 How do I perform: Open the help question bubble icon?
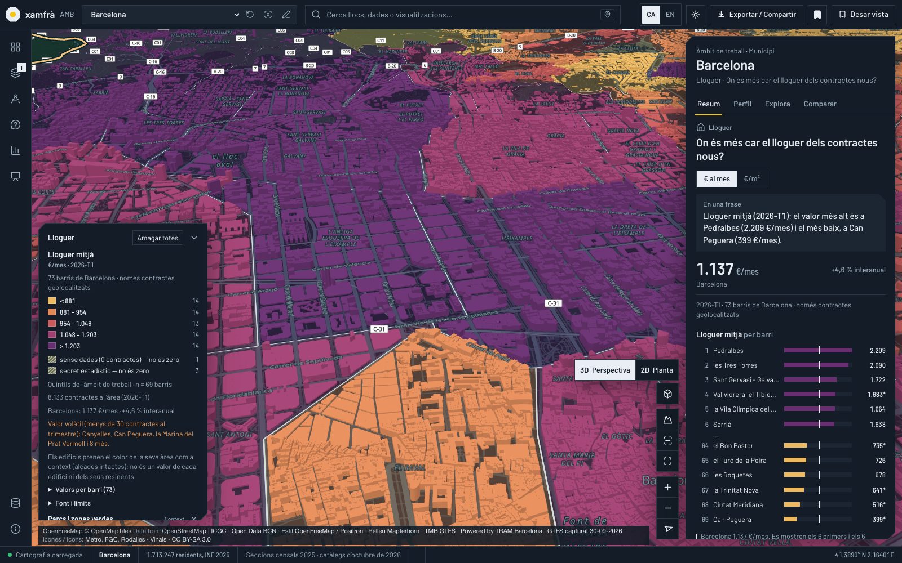(x=15, y=124)
